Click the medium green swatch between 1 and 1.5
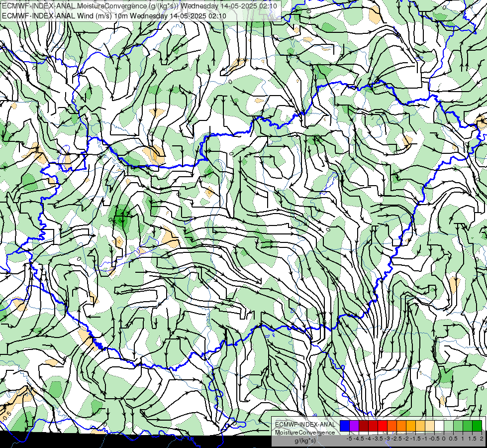Image resolution: width=487 pixels, height=448 pixels. 468,426
